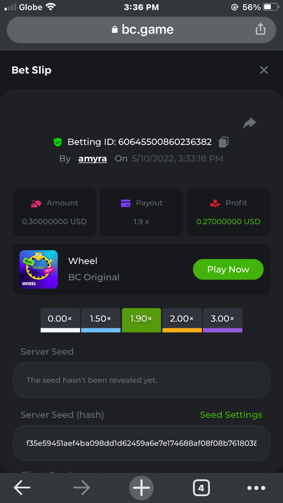The image size is (283, 503).
Task: Select the 1.90× green multiplier segment
Action: click(x=141, y=320)
